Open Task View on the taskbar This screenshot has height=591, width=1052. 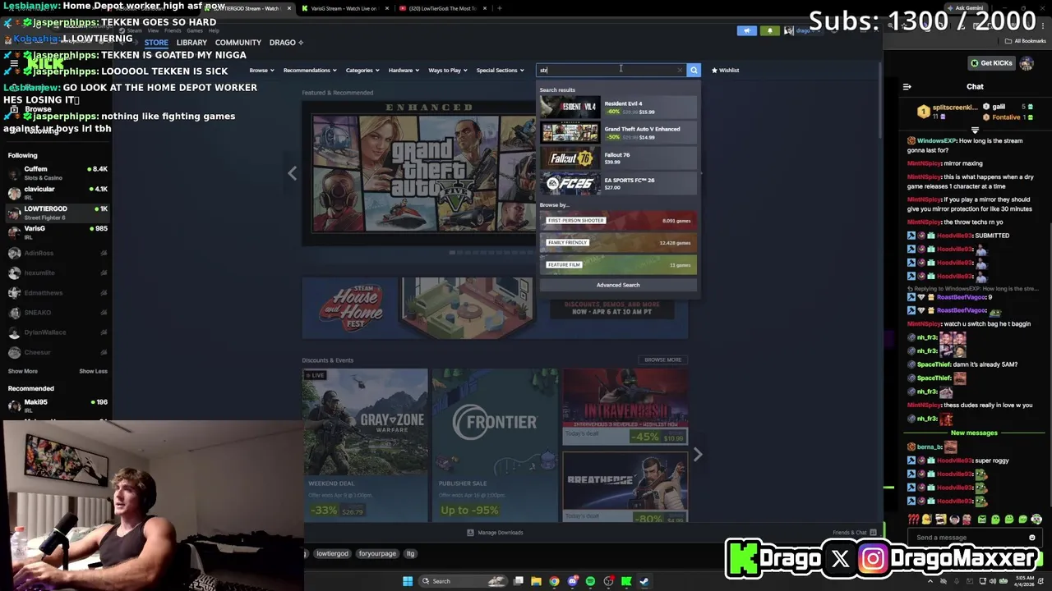[519, 581]
